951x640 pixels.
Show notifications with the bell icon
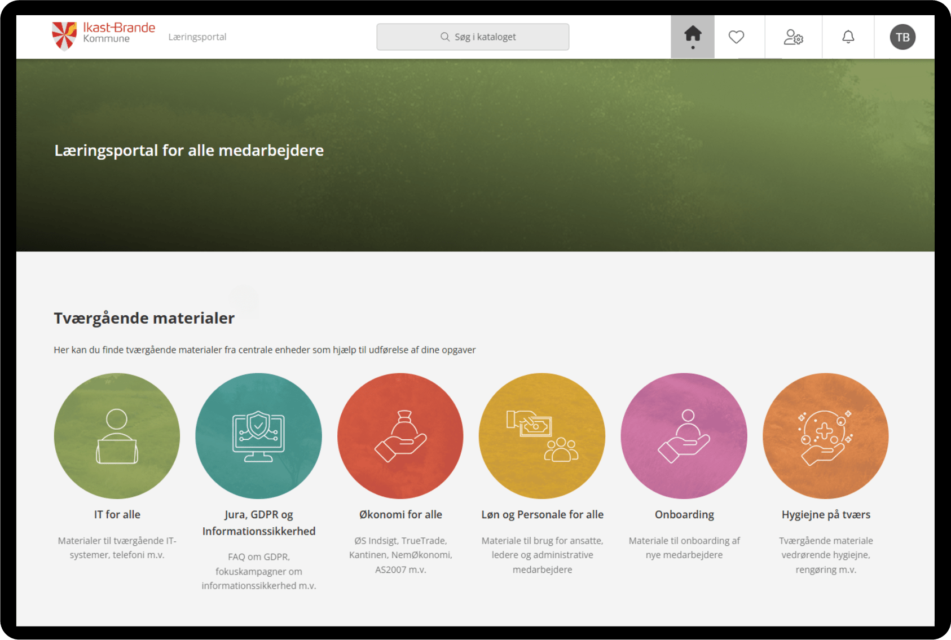848,37
